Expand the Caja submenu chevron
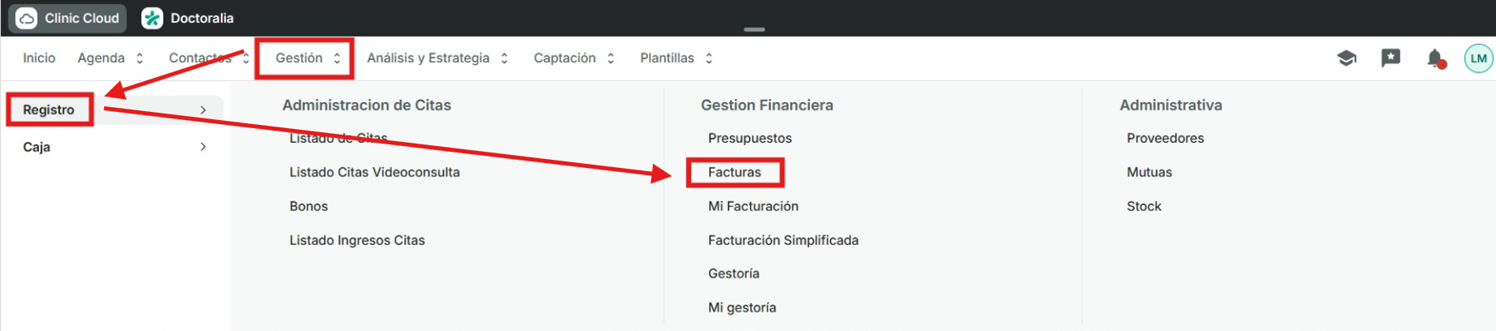 click(x=203, y=147)
